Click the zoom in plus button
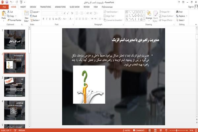Screen dimensions: 198x132 [x=187, y=130]
